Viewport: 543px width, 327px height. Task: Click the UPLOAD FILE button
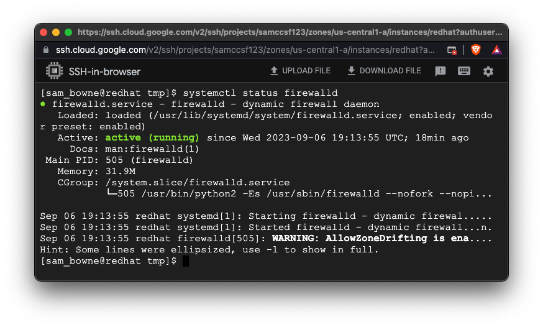coord(300,71)
